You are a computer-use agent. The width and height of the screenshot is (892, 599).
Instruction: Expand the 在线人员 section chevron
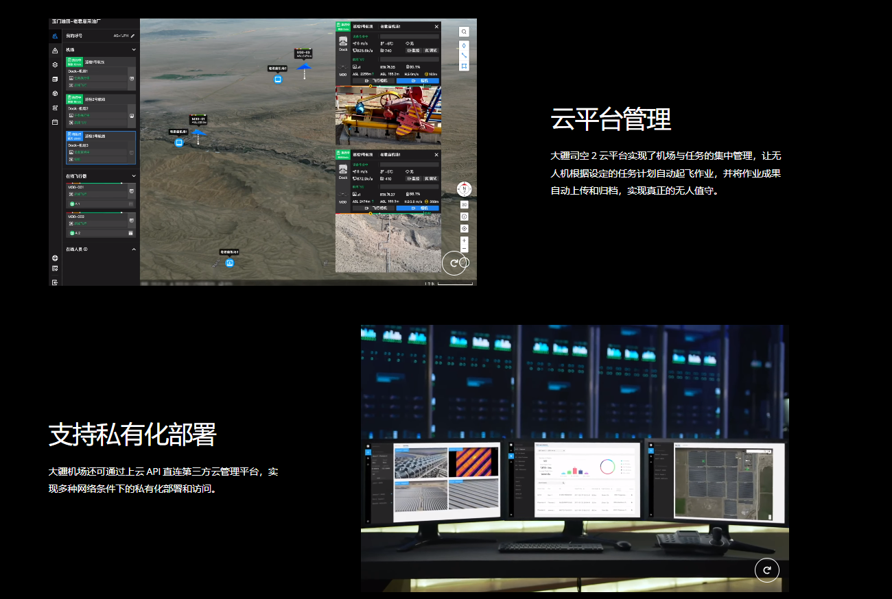coord(134,249)
